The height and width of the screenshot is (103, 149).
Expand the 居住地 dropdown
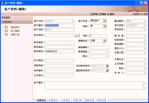point(145,36)
